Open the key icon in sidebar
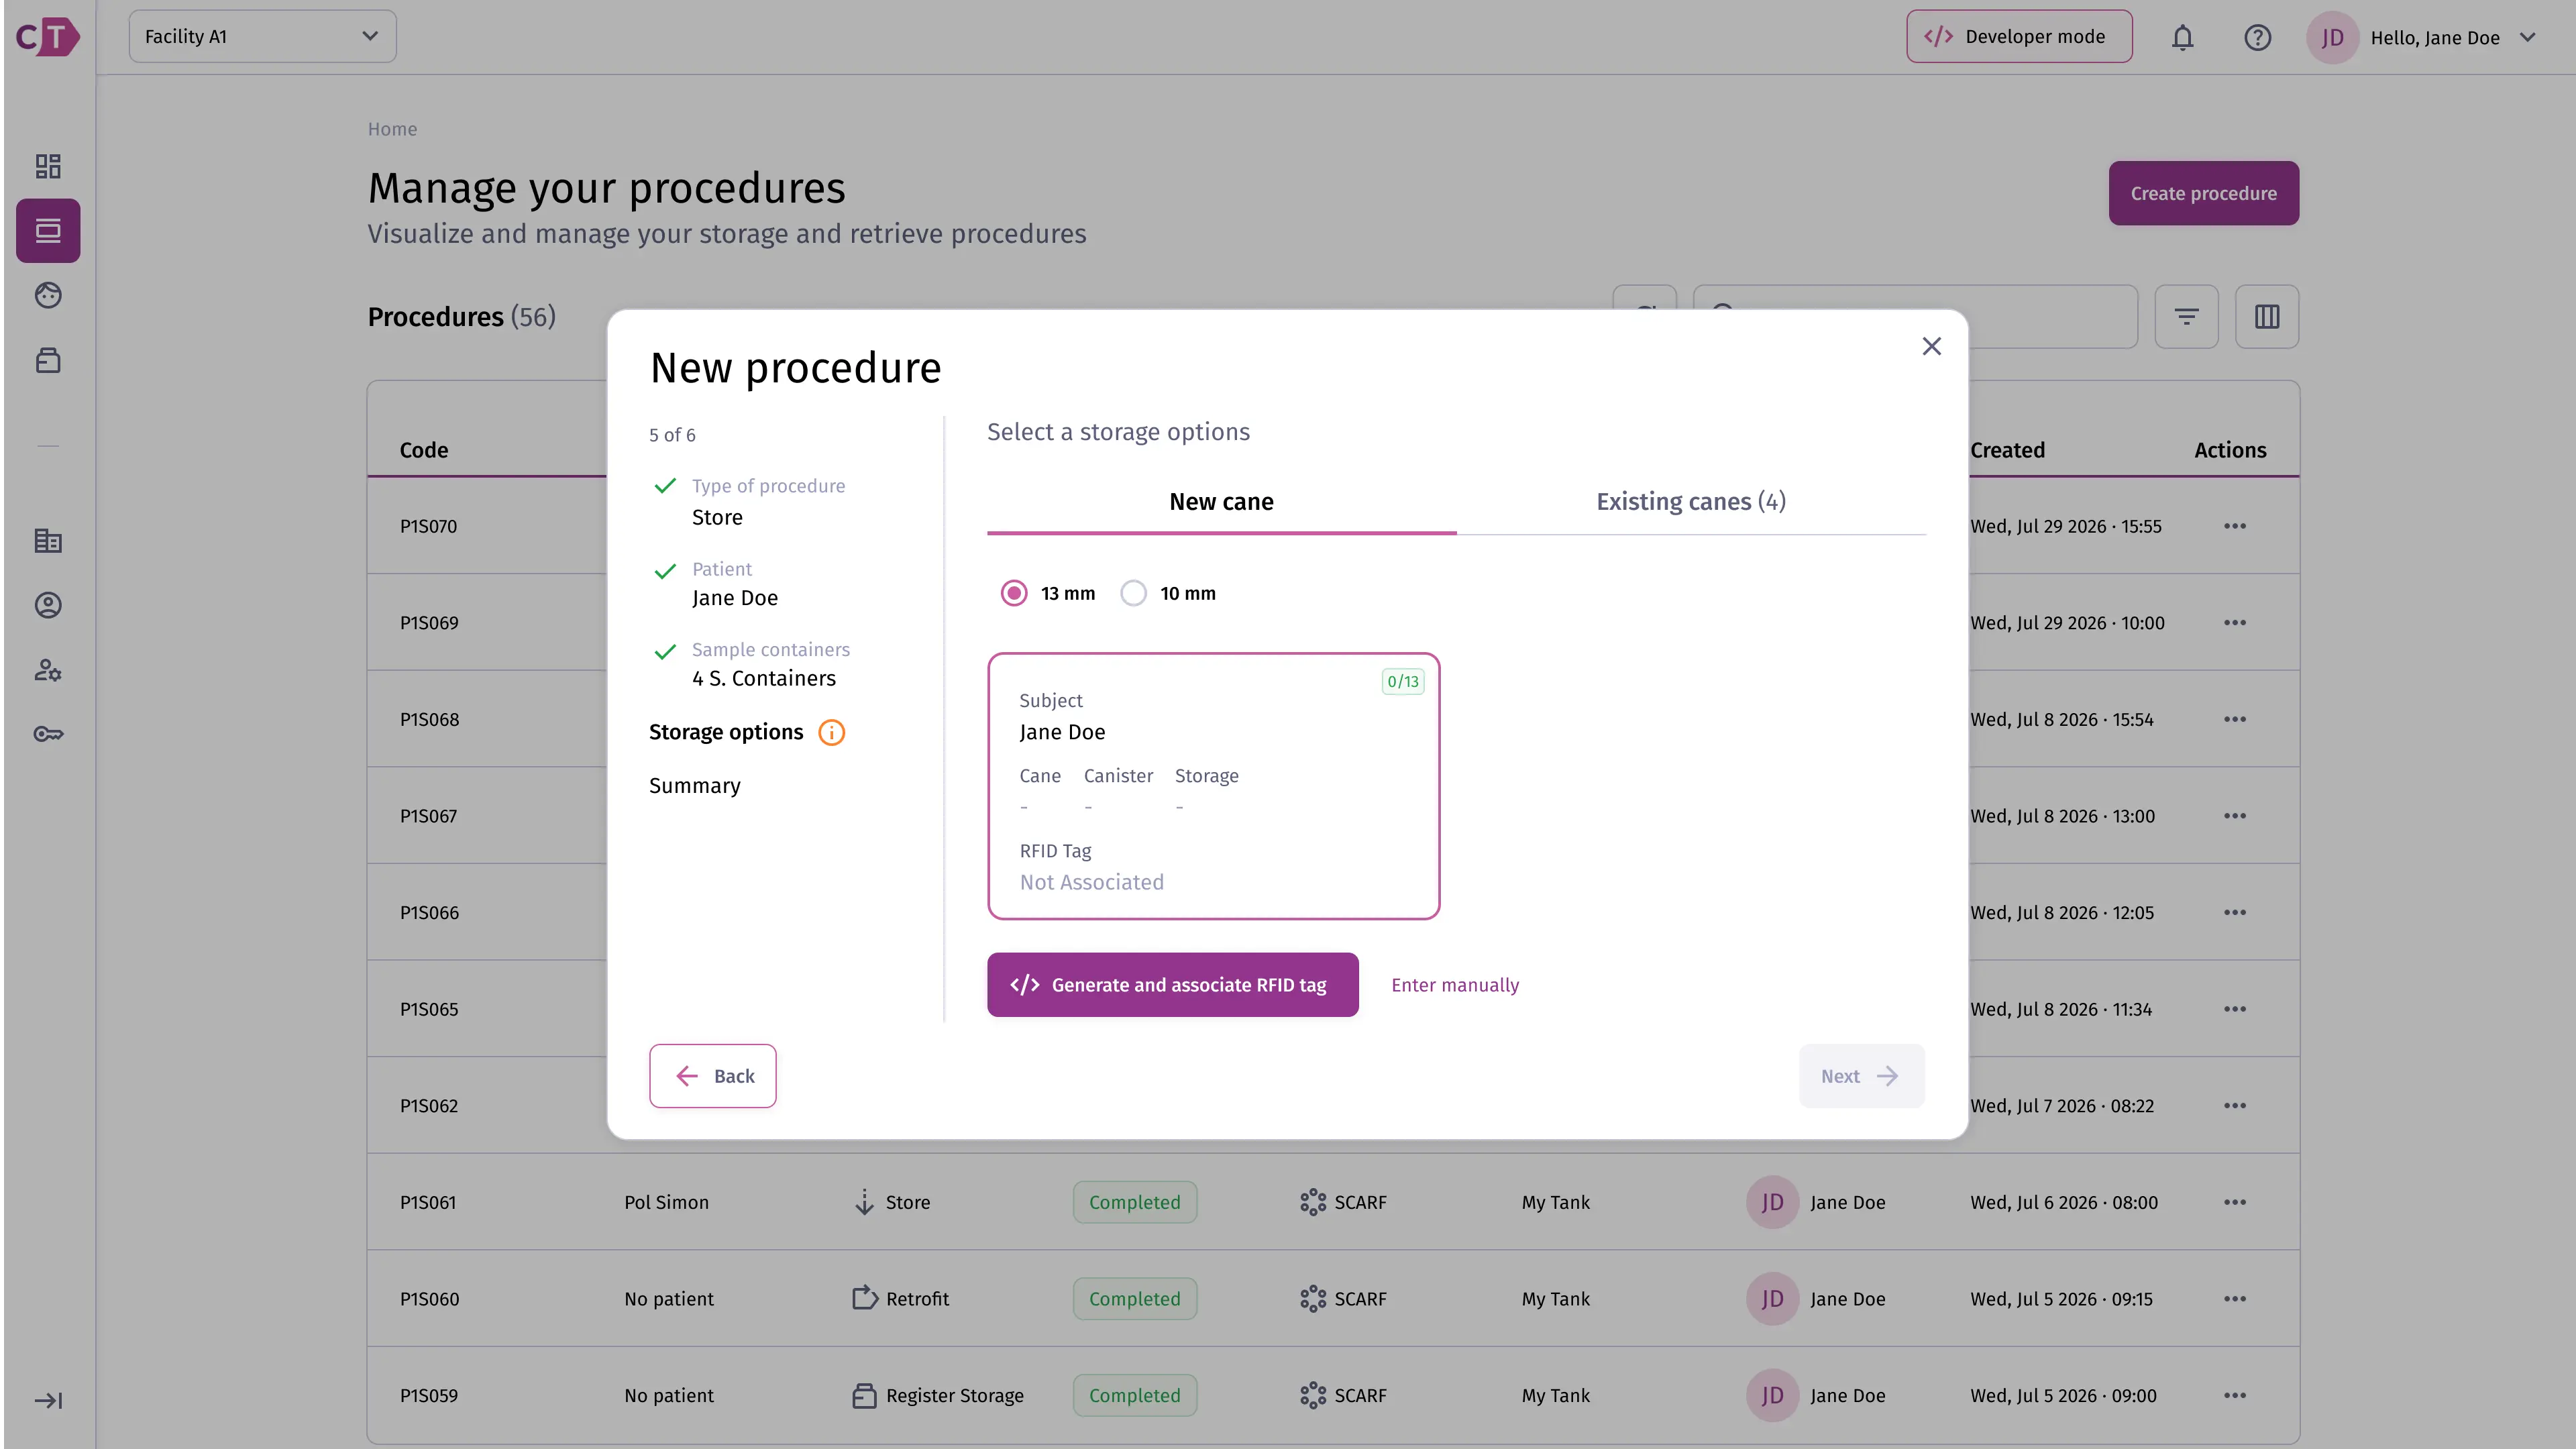Viewport: 2576px width, 1449px height. [48, 734]
